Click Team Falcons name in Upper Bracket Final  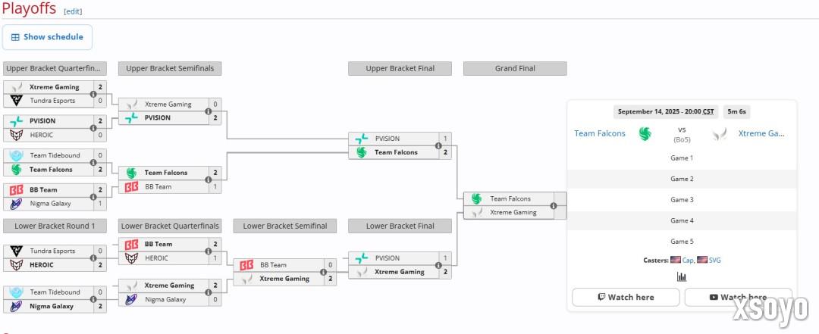coord(396,152)
